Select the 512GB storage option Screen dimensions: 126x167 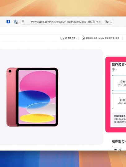click(x=119, y=101)
